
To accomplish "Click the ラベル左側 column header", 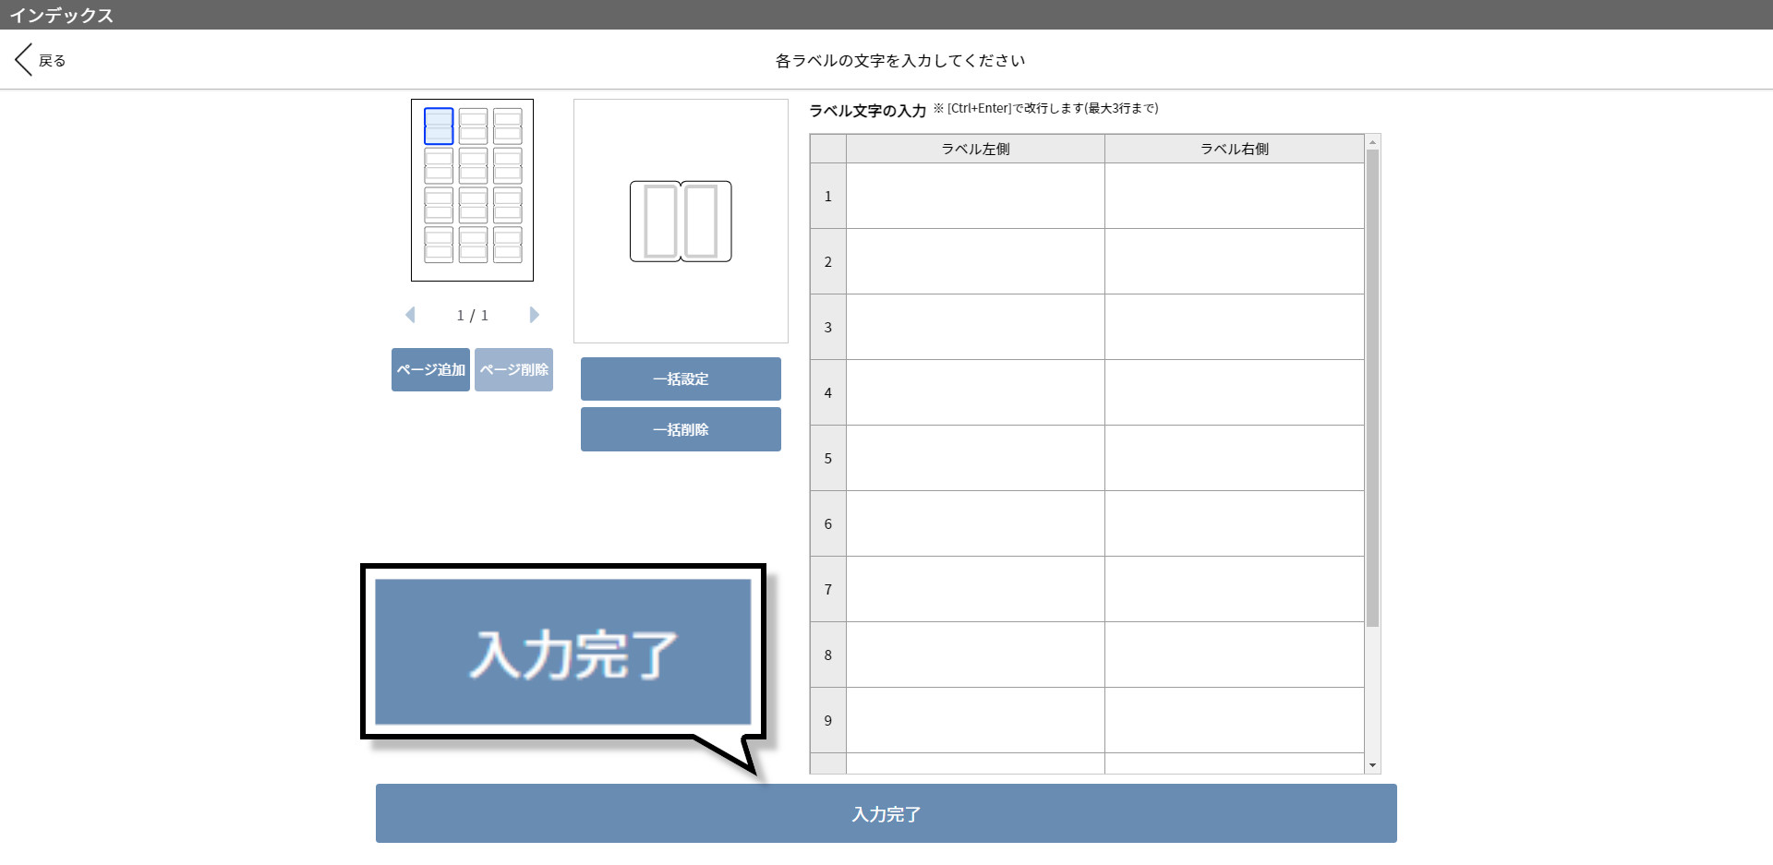I will click(x=974, y=148).
